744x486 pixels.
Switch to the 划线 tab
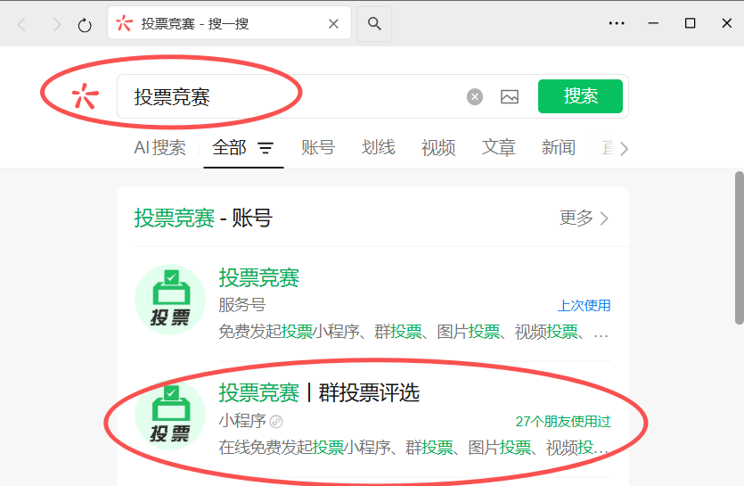point(378,148)
